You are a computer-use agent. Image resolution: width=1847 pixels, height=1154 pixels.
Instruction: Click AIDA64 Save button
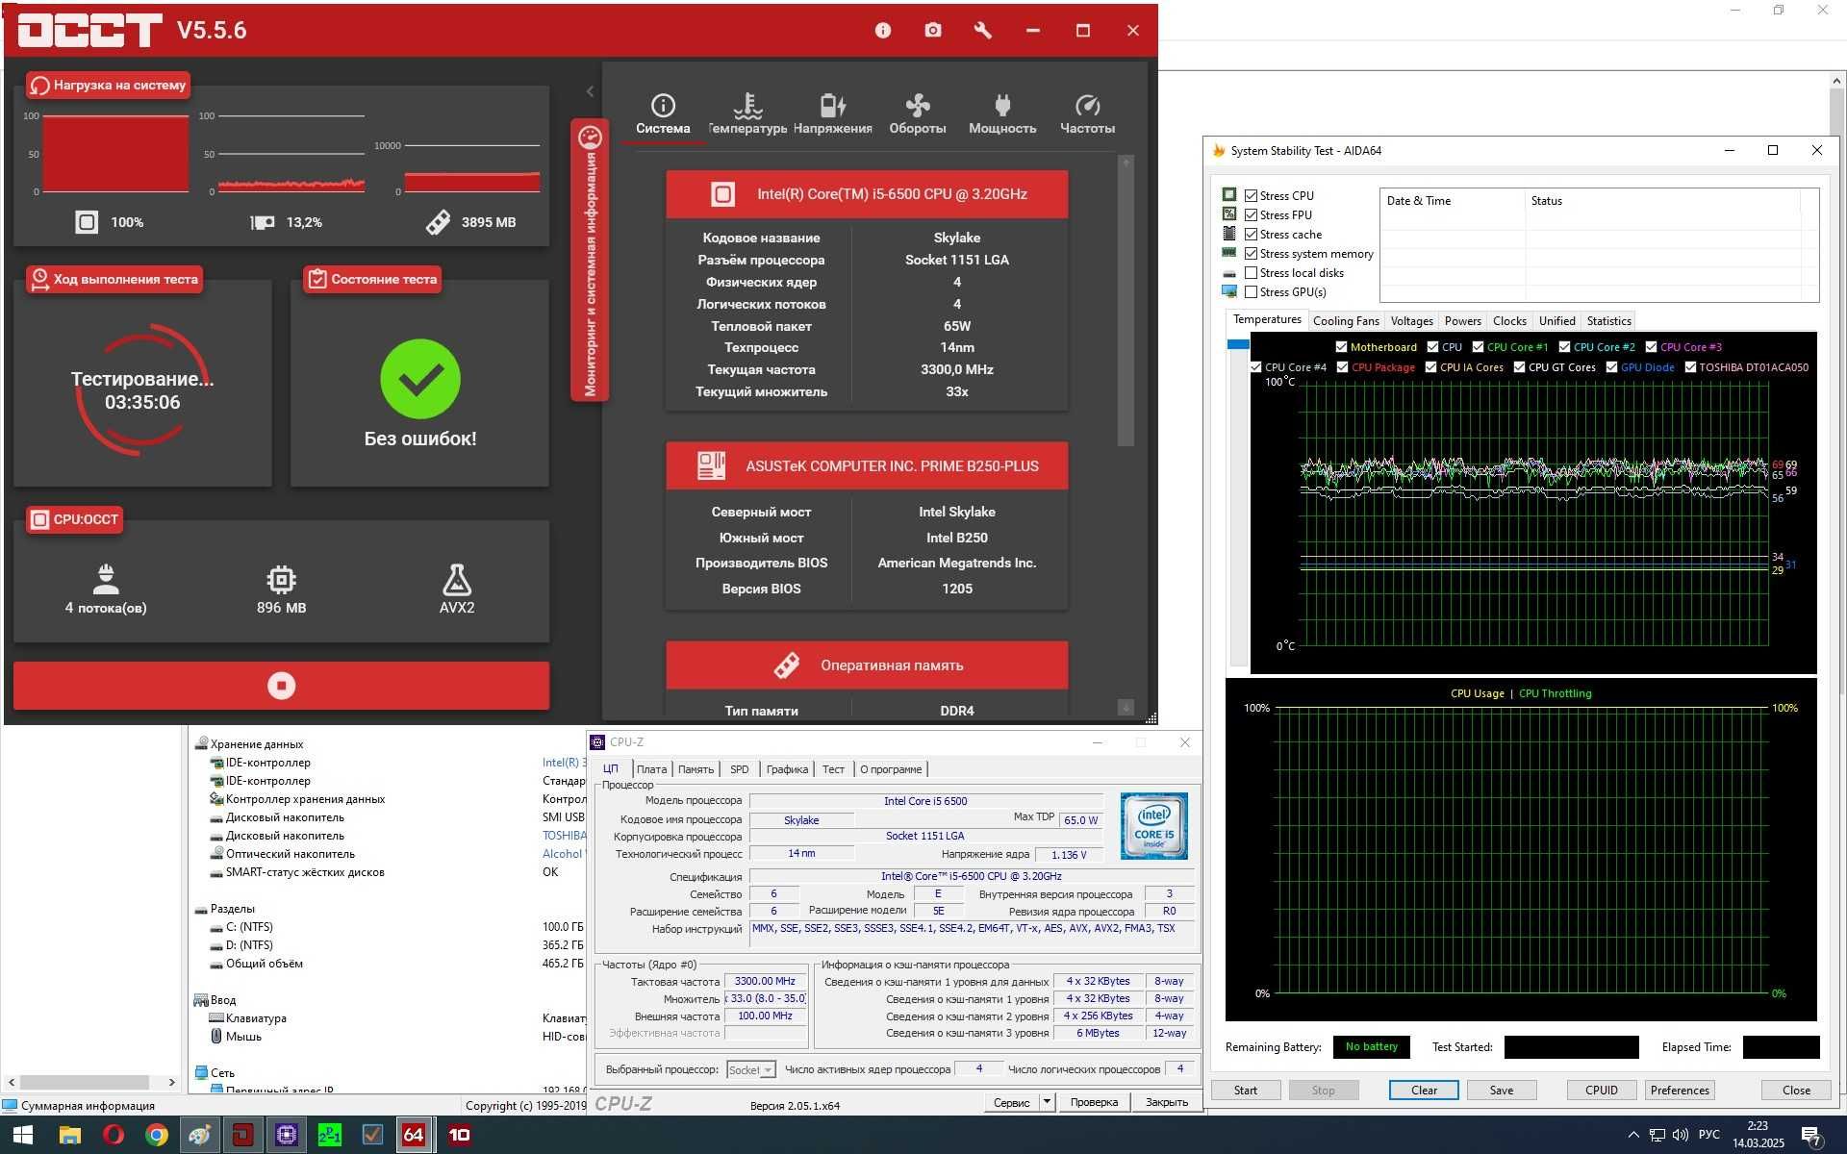pyautogui.click(x=1502, y=1090)
